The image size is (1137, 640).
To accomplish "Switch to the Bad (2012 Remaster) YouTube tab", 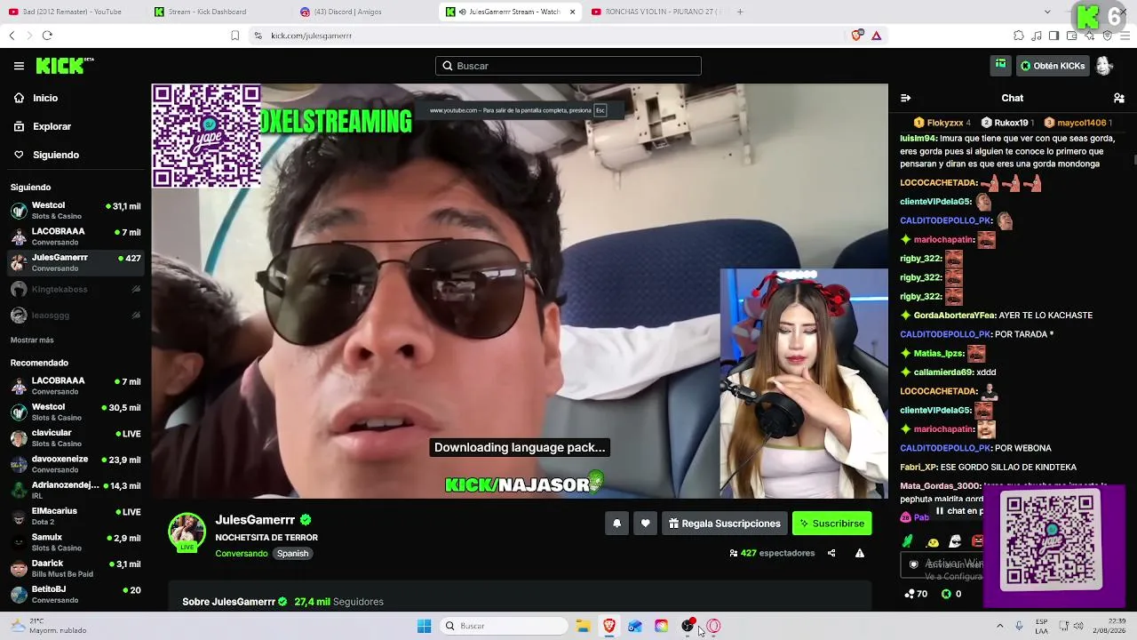I will [71, 12].
